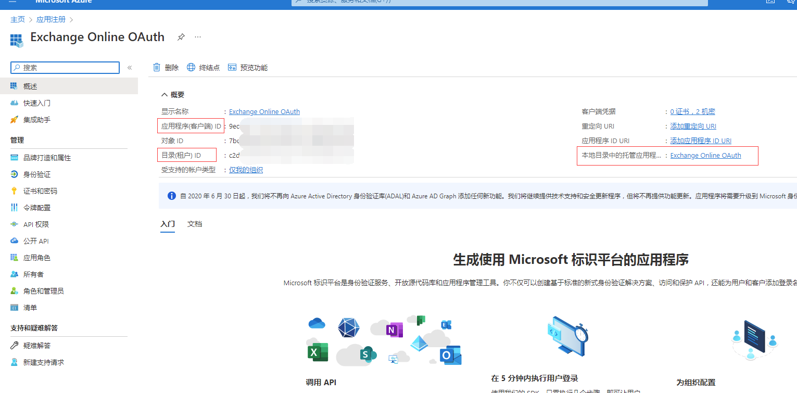Click the 调用 API heading

(x=321, y=382)
